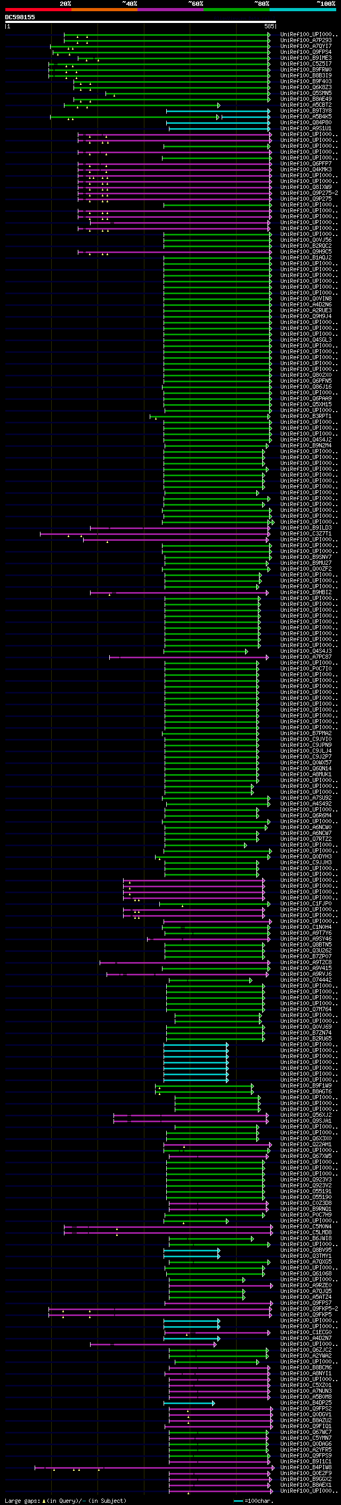Open hit UniRef100_Q8BV95
The height and width of the screenshot is (1505, 341).
[306, 1250]
